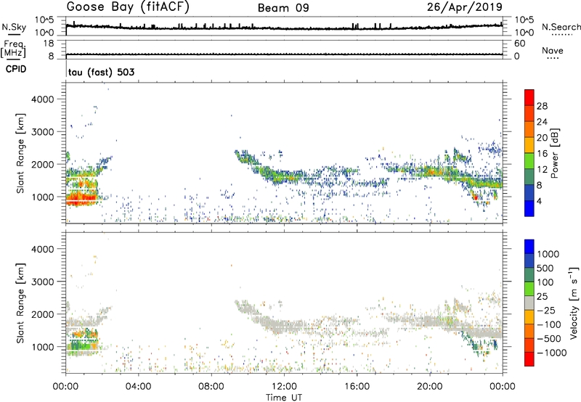Image resolution: width=581 pixels, height=402 pixels.
Task: Select the 'tau (fast) 503' text
Action: pyautogui.click(x=101, y=72)
